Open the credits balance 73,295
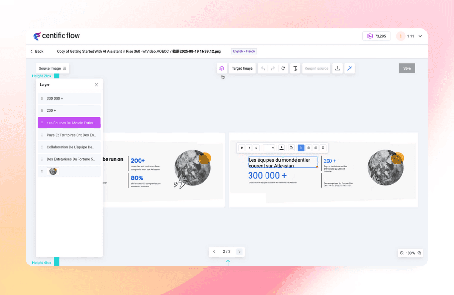This screenshot has width=454, height=295. 376,36
